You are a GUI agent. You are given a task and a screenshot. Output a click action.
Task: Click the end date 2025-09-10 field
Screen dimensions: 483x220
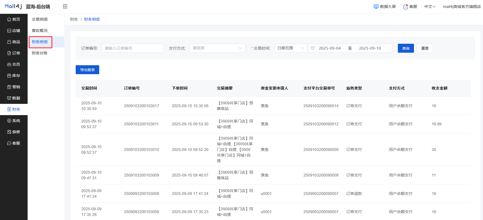tap(370, 48)
